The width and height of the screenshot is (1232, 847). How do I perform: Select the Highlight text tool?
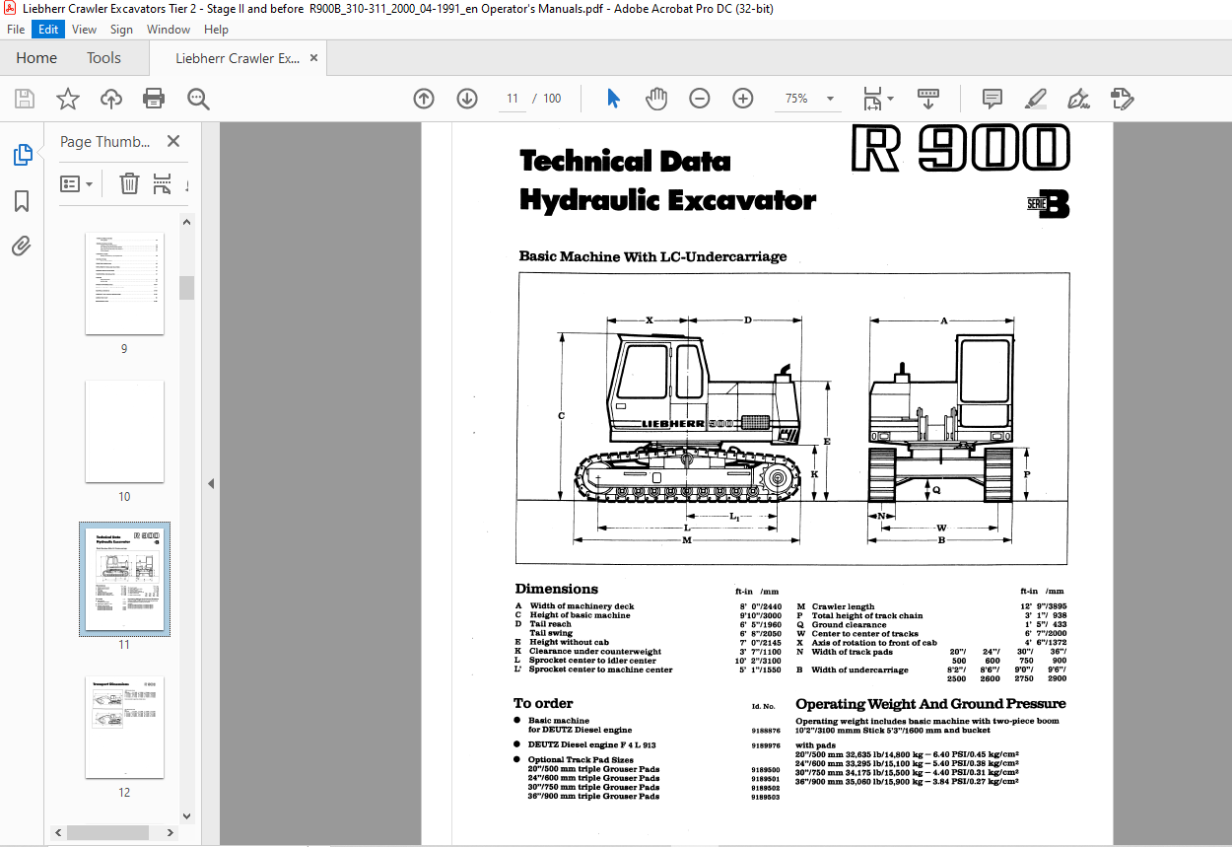(1036, 99)
